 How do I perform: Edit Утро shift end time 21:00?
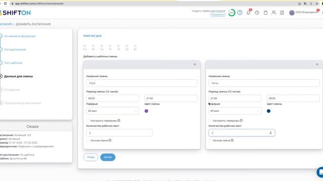click(171, 99)
